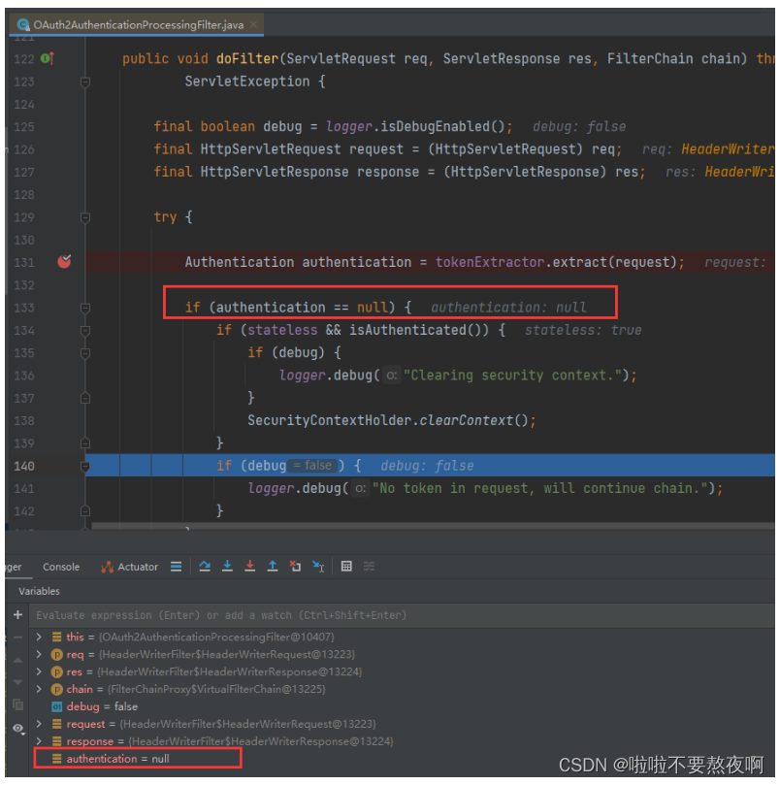Click Run to Cursor icon
Screen dimensions: 780x785
pos(318,567)
